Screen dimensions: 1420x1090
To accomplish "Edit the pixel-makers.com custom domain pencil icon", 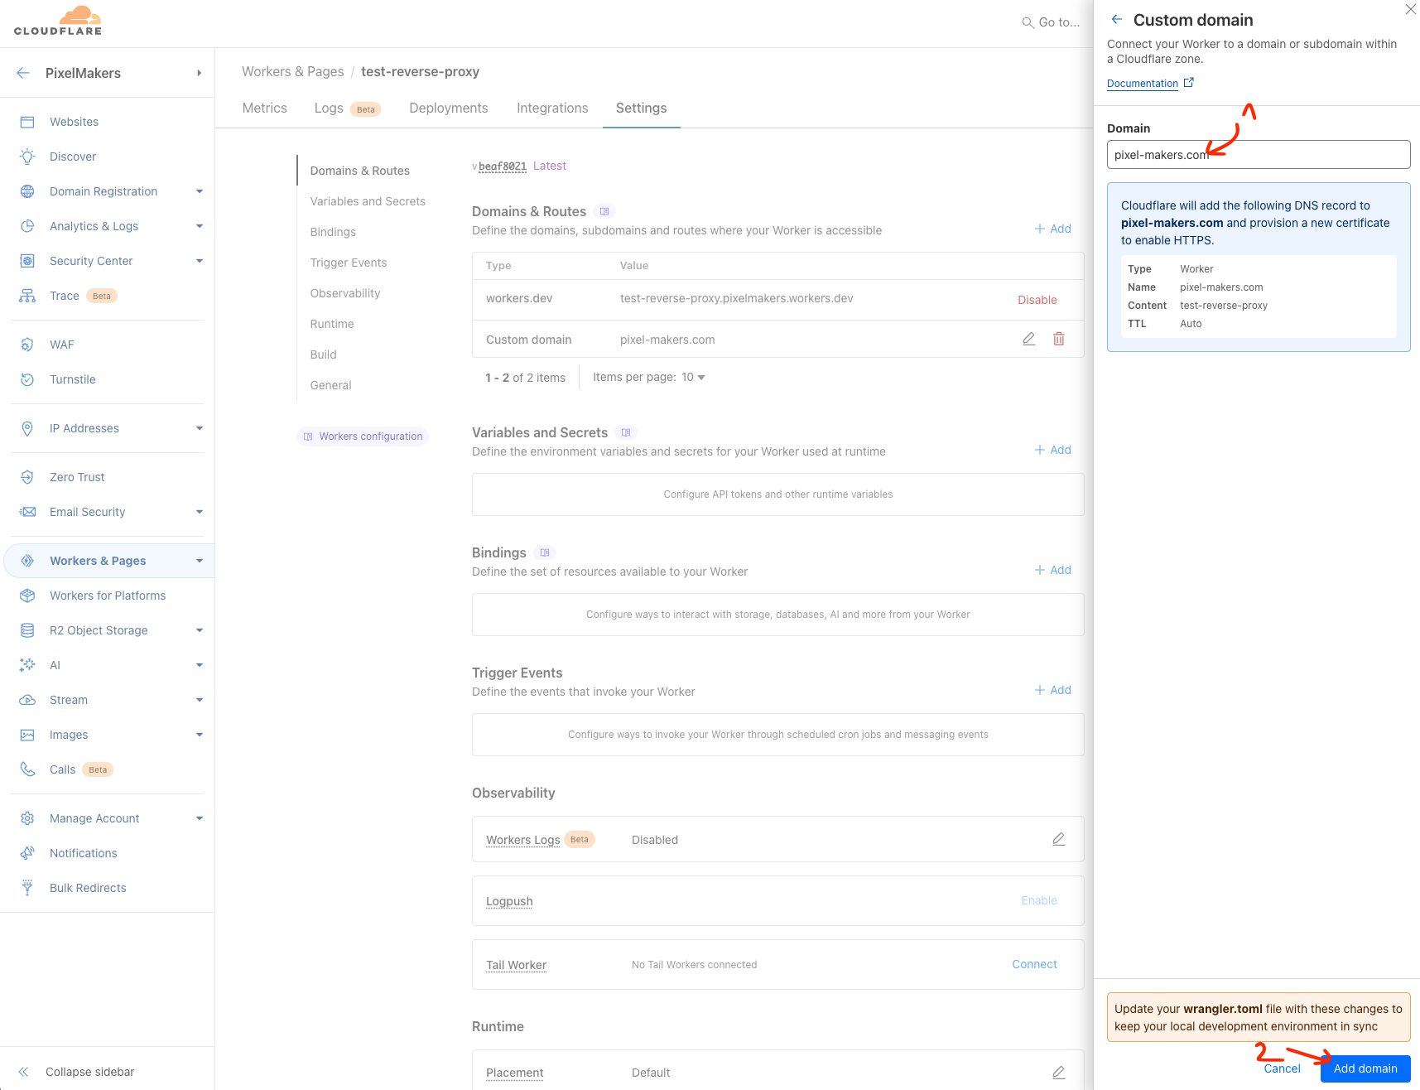I will [1029, 339].
